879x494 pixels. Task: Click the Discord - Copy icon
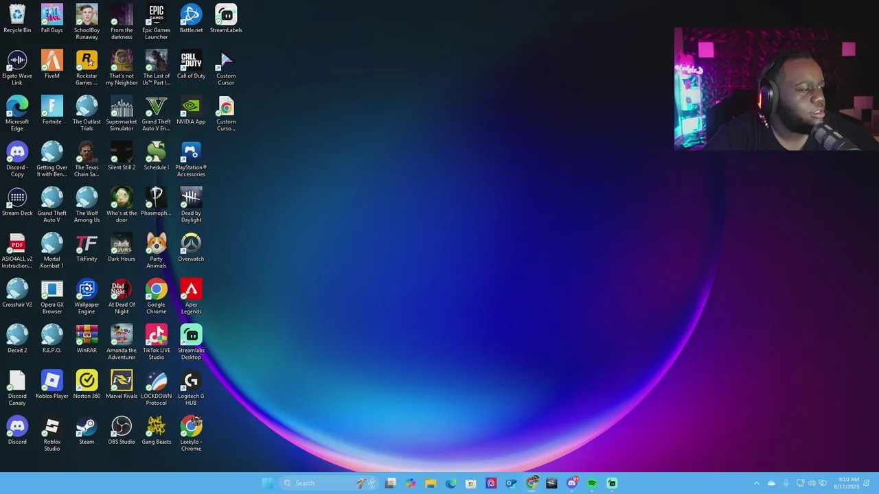point(17,160)
